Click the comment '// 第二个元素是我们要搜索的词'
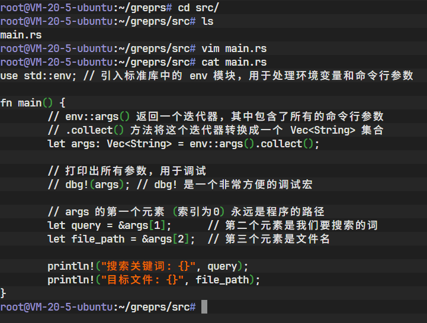This screenshot has width=427, height=323. pos(293,225)
